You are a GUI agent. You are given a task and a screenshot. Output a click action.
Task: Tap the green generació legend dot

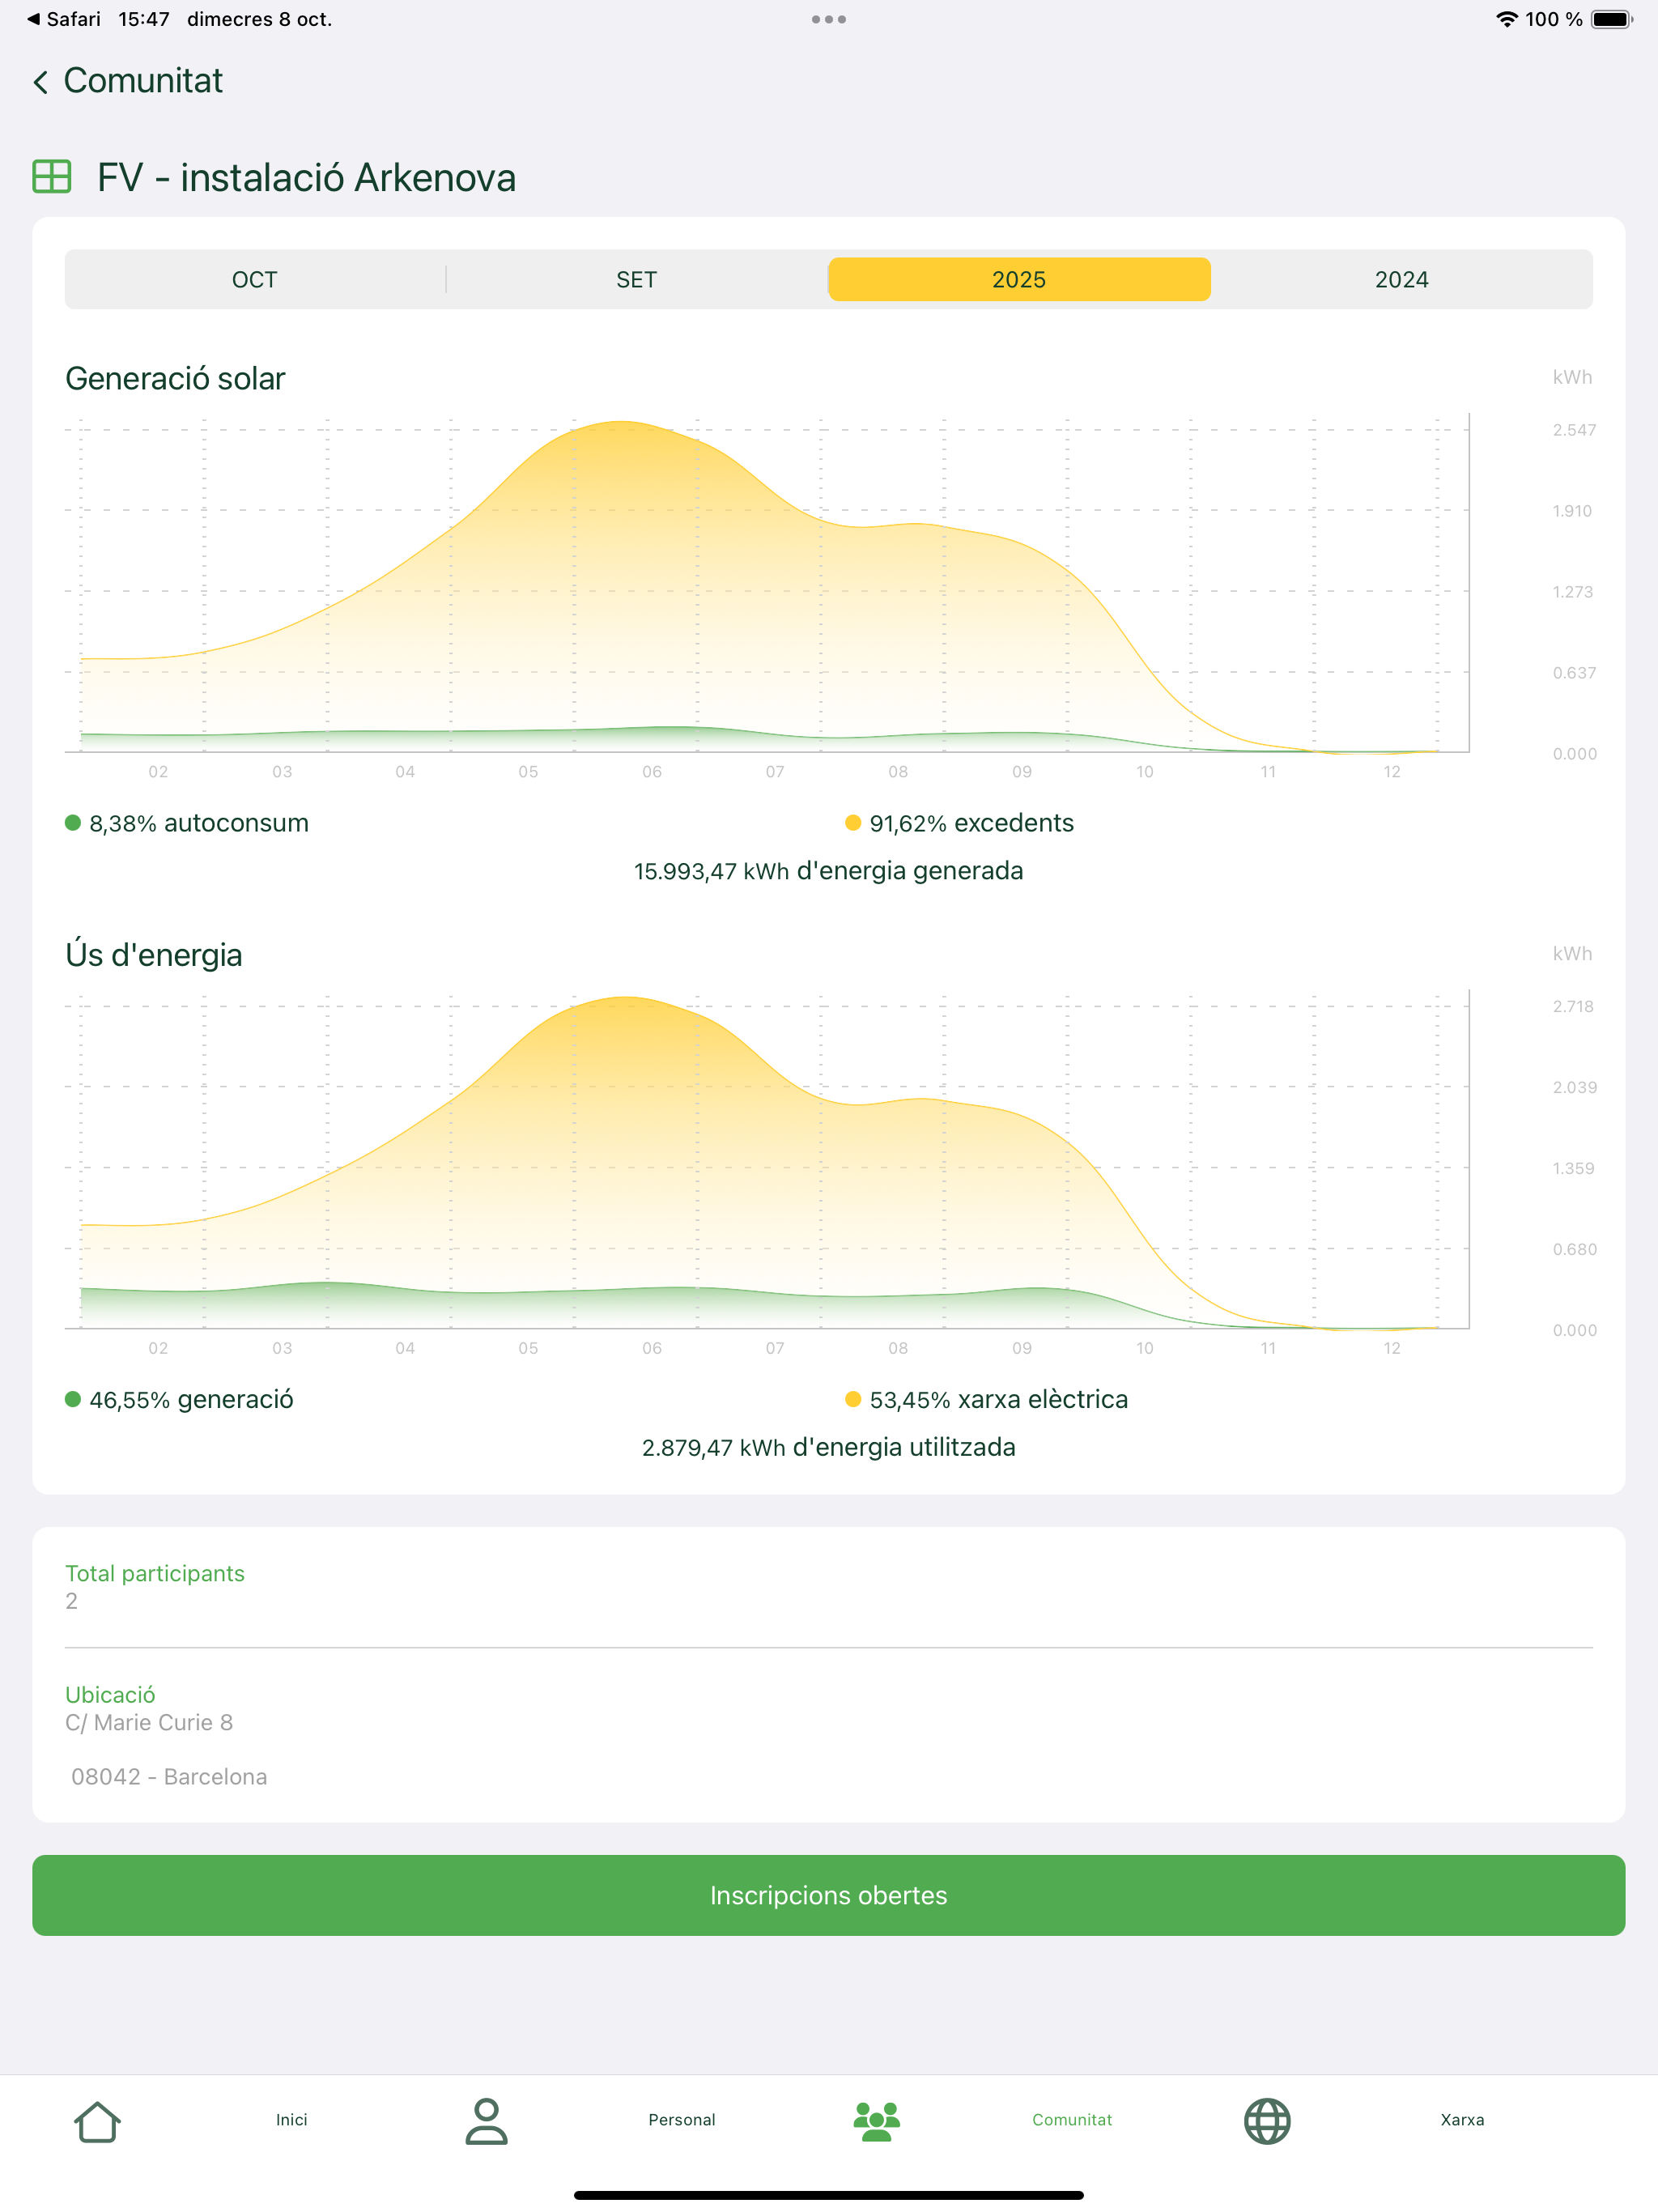(x=72, y=1399)
